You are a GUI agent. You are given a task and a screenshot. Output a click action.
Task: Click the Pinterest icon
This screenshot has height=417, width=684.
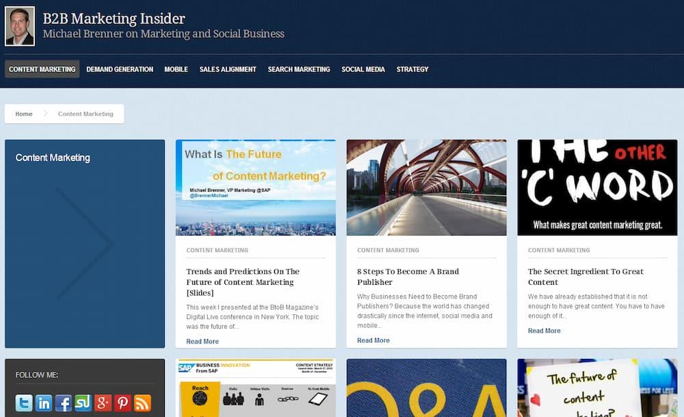[122, 403]
